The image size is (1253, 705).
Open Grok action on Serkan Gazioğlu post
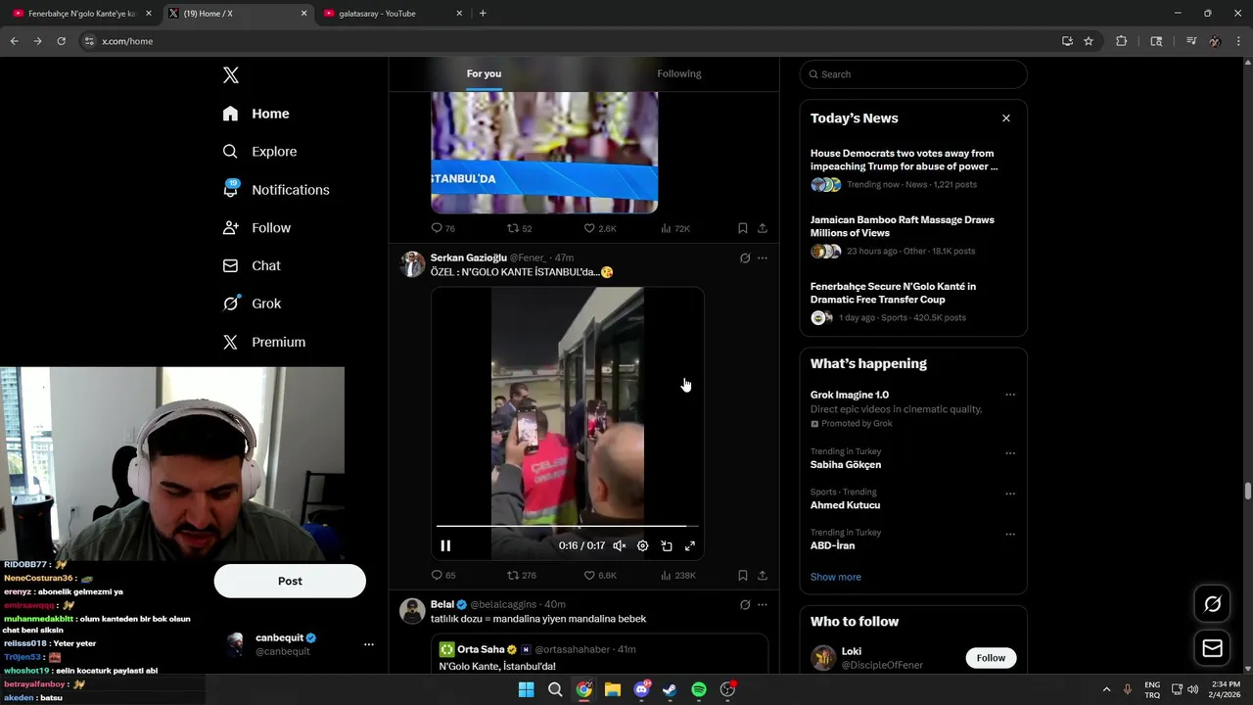pos(745,258)
